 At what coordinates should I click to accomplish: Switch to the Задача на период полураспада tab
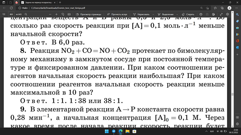38,2
